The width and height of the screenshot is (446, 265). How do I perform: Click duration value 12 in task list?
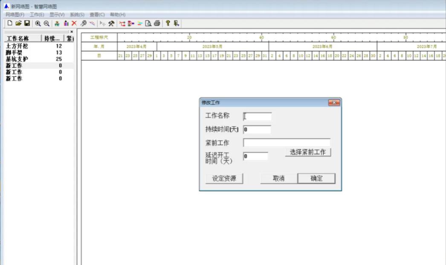(x=59, y=46)
